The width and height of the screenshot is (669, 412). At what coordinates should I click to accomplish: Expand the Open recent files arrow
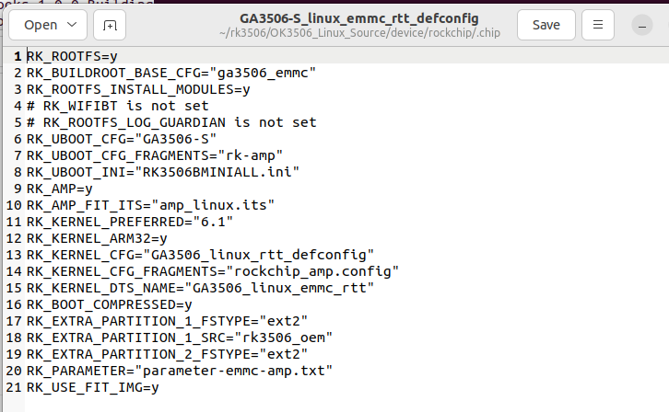74,25
